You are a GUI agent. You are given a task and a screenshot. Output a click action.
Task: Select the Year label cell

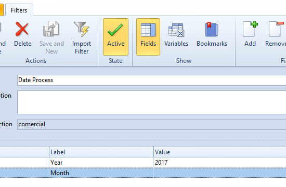(x=101, y=163)
